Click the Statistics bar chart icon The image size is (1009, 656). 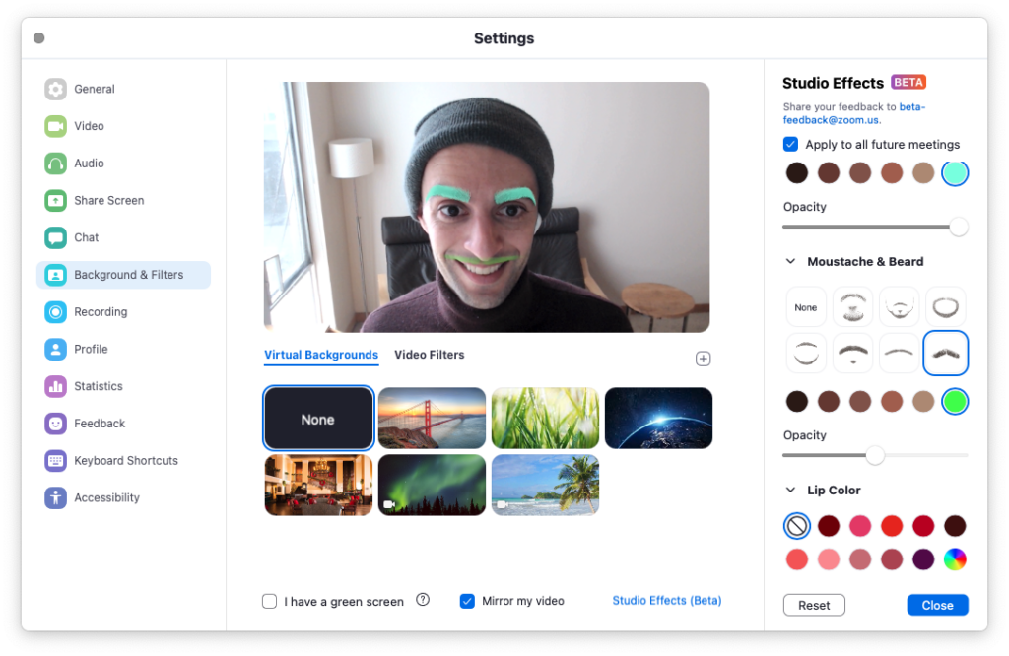(55, 386)
